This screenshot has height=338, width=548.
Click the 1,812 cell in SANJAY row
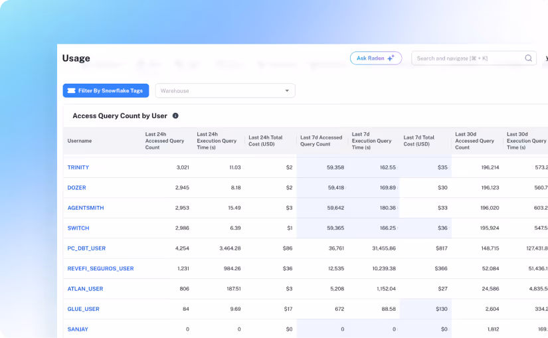[494, 329]
